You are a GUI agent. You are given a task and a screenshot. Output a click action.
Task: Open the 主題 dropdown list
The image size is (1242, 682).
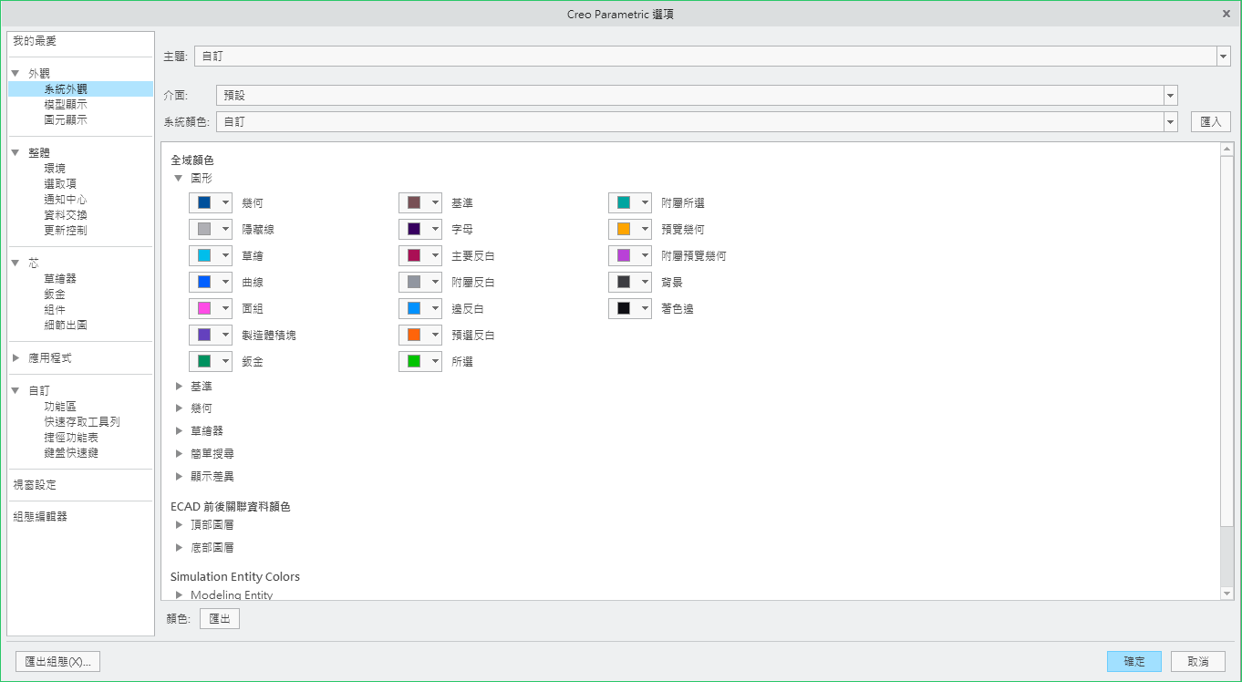coord(1223,57)
